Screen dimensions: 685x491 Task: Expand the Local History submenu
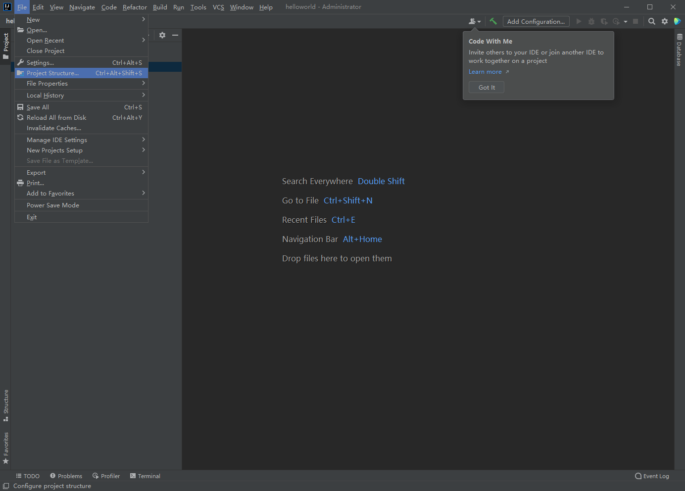point(81,96)
